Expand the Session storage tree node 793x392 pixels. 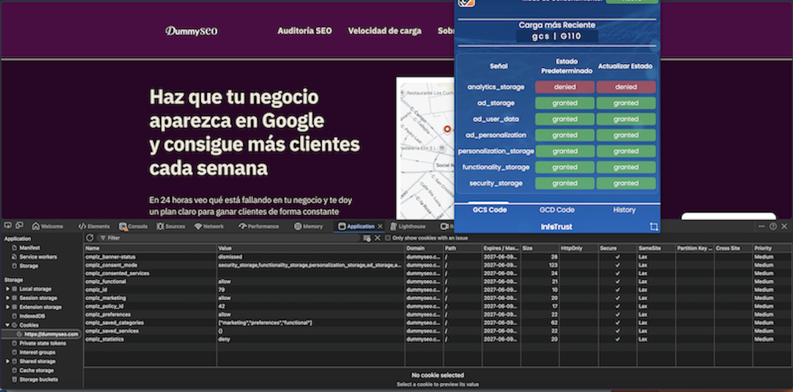8,298
